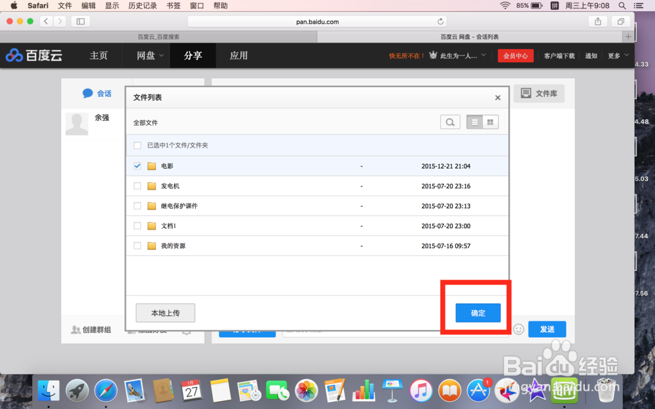Open the search icon in the file list
655x409 pixels.
click(x=450, y=122)
